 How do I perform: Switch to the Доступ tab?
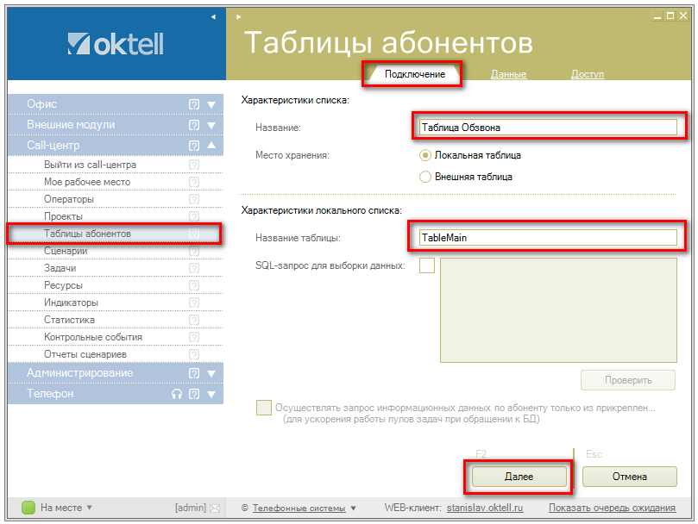pos(588,74)
